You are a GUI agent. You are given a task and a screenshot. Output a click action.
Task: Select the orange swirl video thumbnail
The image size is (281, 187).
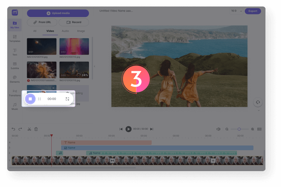42,70
